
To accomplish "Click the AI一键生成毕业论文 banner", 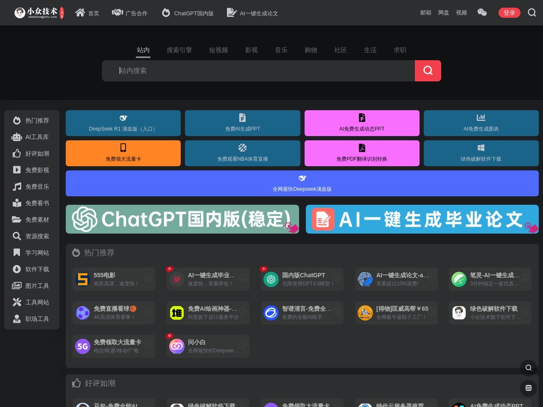I will [422, 219].
